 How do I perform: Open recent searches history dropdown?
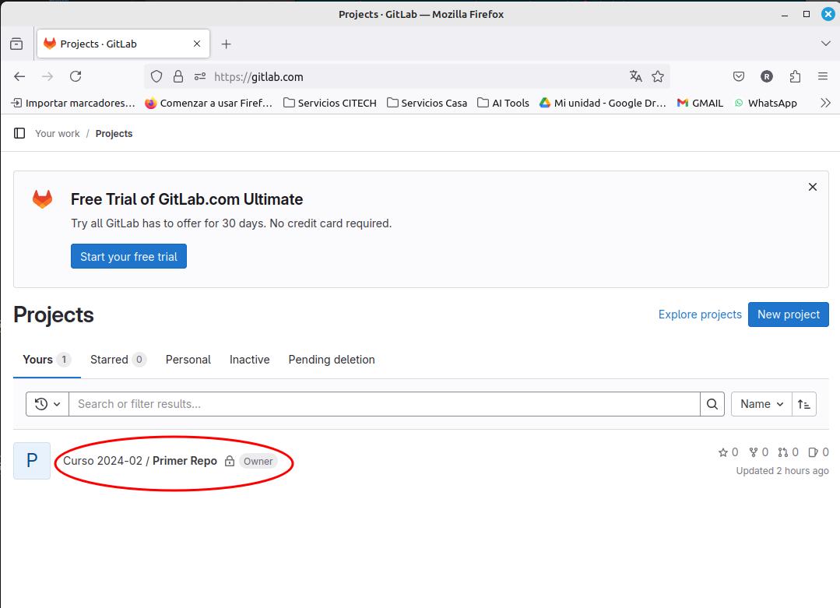(x=47, y=404)
